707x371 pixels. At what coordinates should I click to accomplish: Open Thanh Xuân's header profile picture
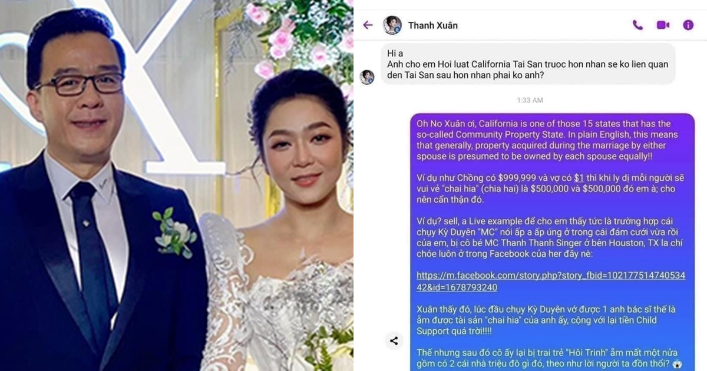point(392,25)
